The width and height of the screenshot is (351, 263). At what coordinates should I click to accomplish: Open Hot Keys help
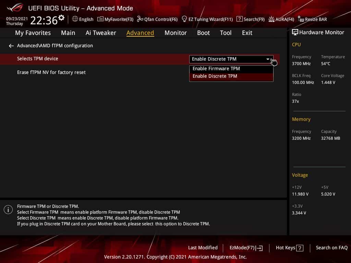289,248
